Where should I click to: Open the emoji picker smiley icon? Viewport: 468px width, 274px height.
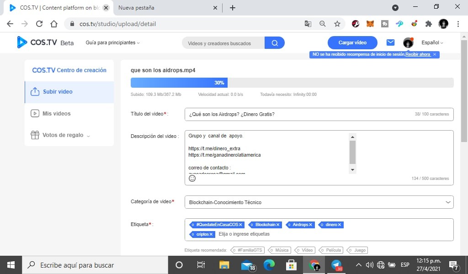pos(192,178)
